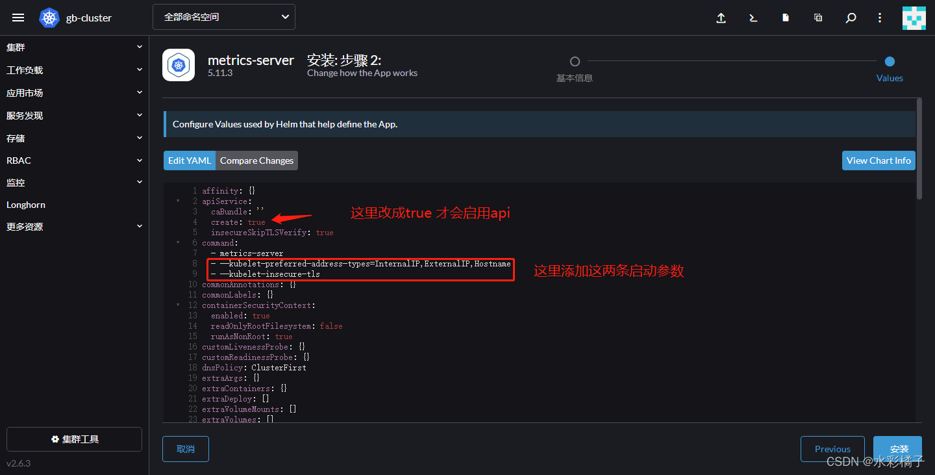This screenshot has width=935, height=475.
Task: Click the v2.6.3 version label
Action: (x=19, y=463)
